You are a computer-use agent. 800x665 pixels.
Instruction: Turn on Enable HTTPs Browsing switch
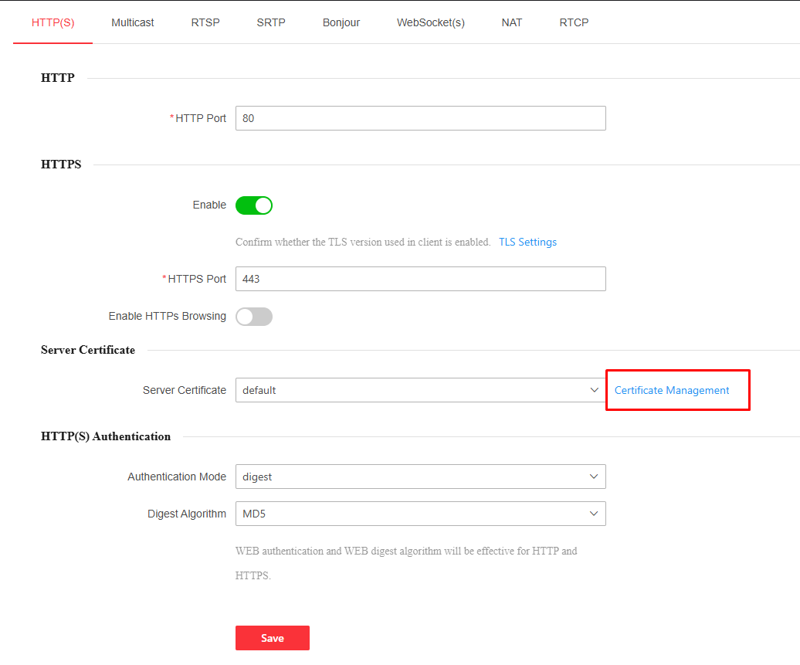pos(254,317)
